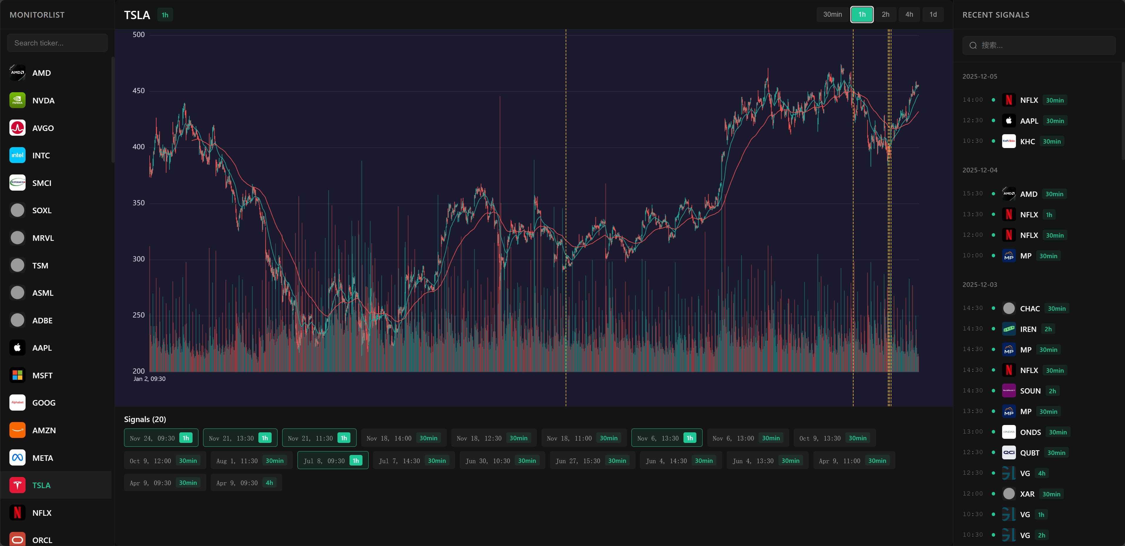Click the Apple icon in the AAPL 12:30 signal
1125x546 pixels.
(1008, 121)
